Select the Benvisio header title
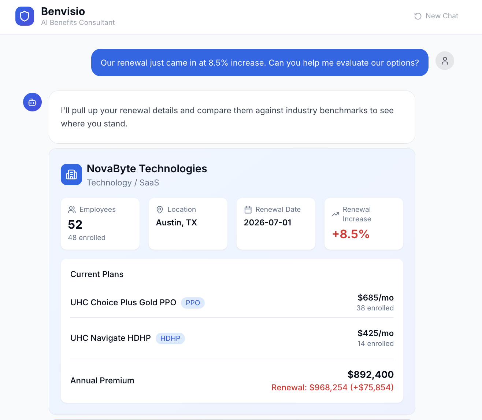 tap(63, 11)
